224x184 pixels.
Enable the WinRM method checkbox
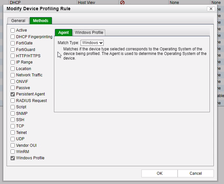pos(13,152)
